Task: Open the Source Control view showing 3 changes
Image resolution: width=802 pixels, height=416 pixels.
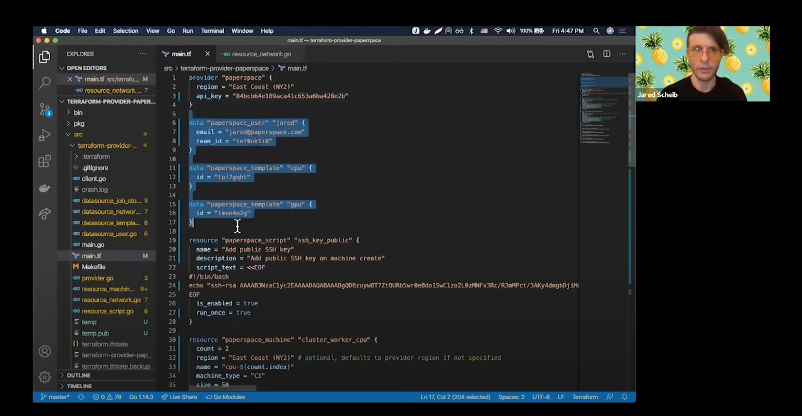Action: (x=45, y=109)
